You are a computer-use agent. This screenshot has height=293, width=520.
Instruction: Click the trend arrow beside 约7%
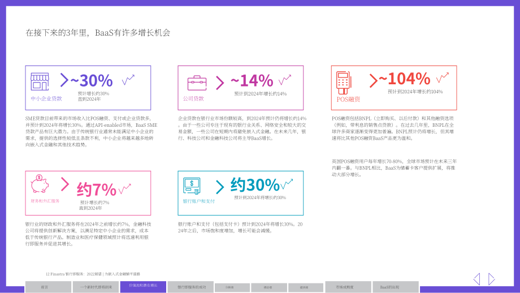click(x=125, y=189)
